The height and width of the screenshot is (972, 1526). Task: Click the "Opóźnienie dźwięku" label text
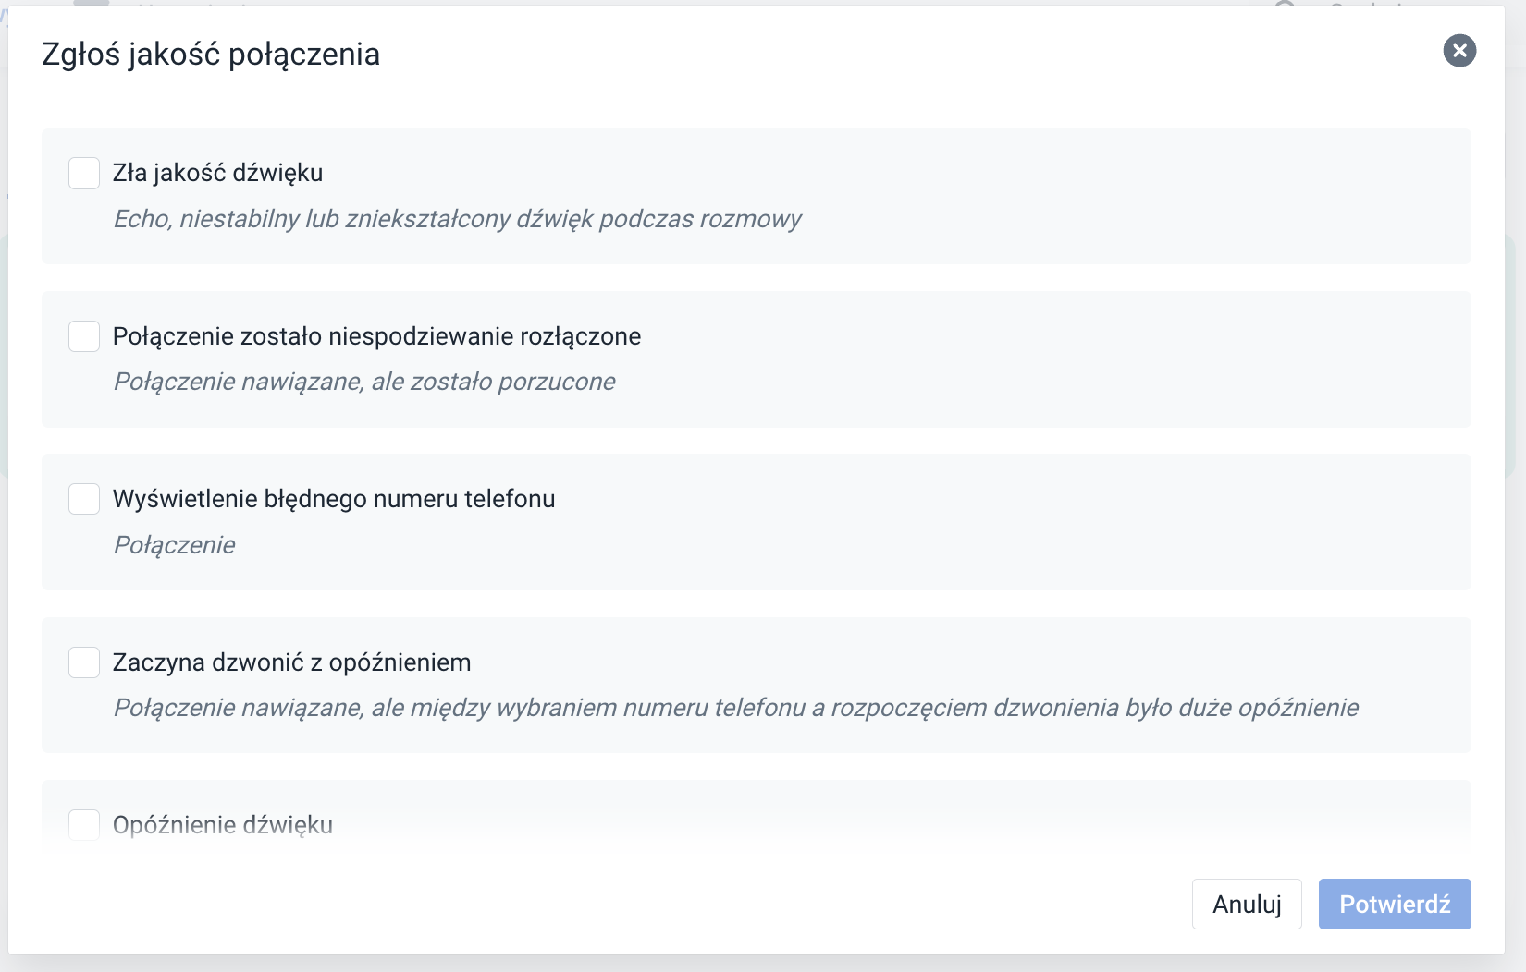222,824
